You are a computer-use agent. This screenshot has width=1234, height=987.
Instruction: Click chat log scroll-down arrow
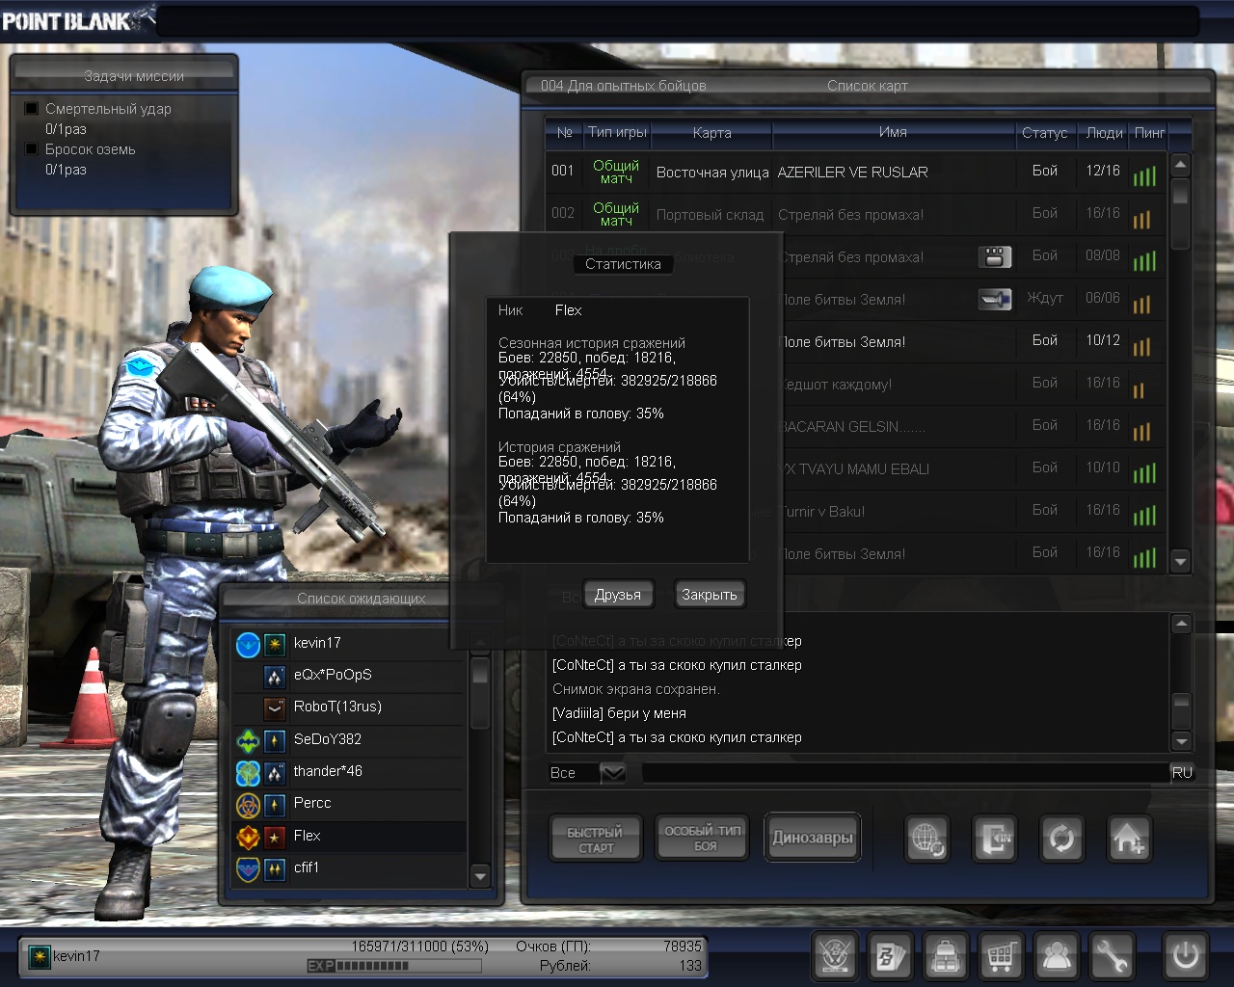click(1181, 740)
